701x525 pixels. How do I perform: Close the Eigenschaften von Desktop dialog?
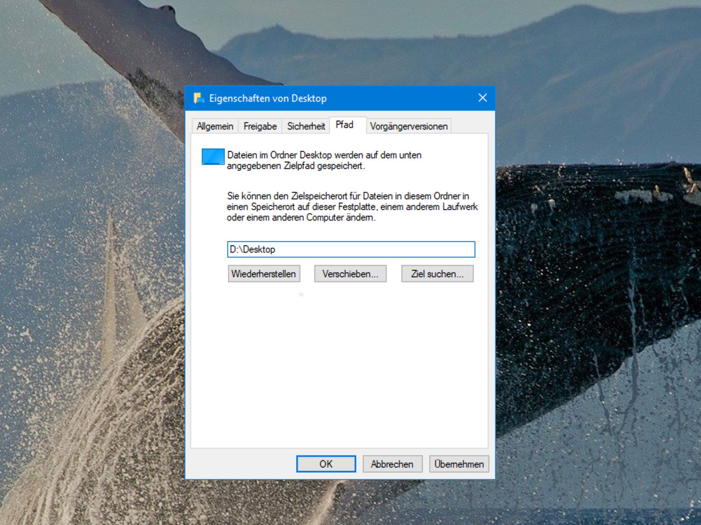click(482, 98)
